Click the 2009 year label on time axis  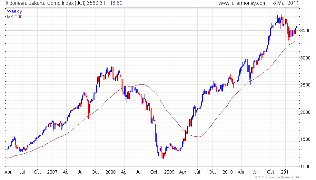tap(169, 172)
